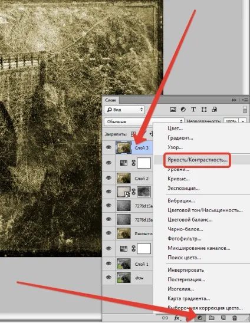
Task: Open the Вид layer filter dropdown
Action: [x=124, y=110]
